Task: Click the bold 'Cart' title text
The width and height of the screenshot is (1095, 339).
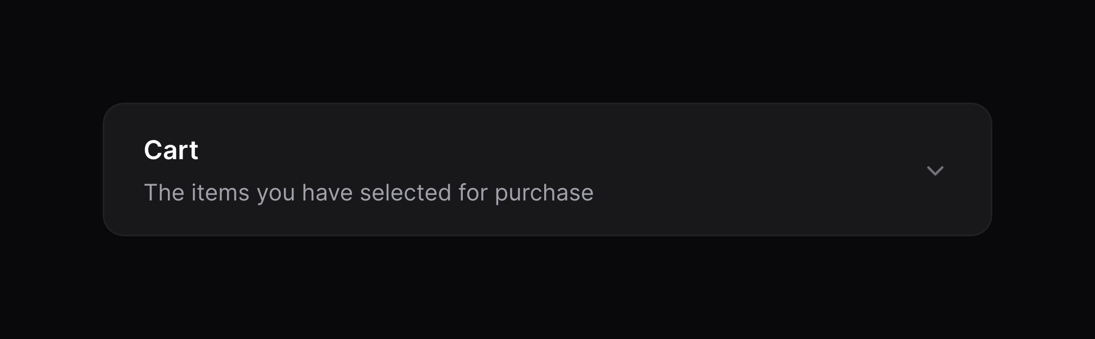Action: tap(171, 150)
